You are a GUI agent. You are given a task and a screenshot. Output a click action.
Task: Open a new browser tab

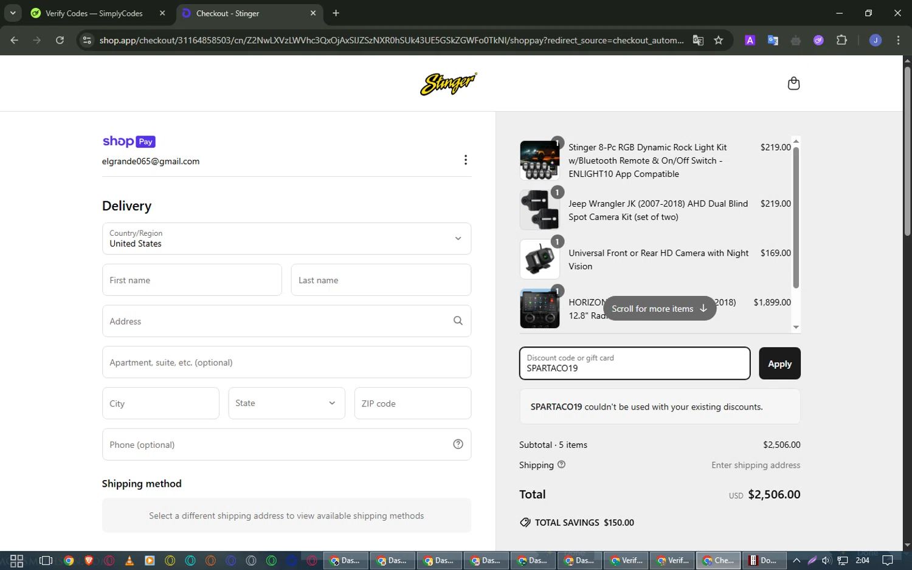pyautogui.click(x=336, y=13)
